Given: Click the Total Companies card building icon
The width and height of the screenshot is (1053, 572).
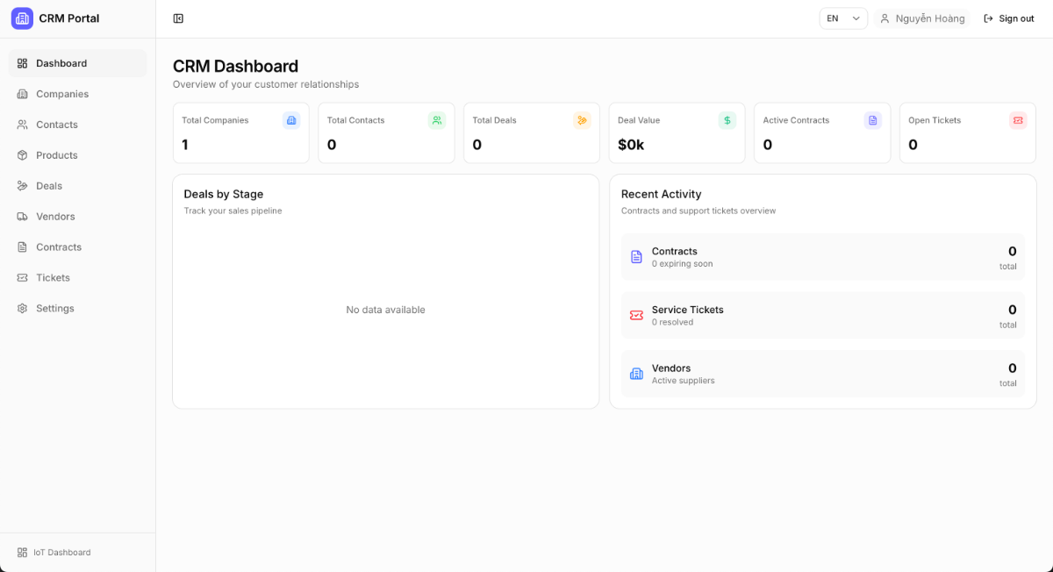Looking at the screenshot, I should pos(291,120).
